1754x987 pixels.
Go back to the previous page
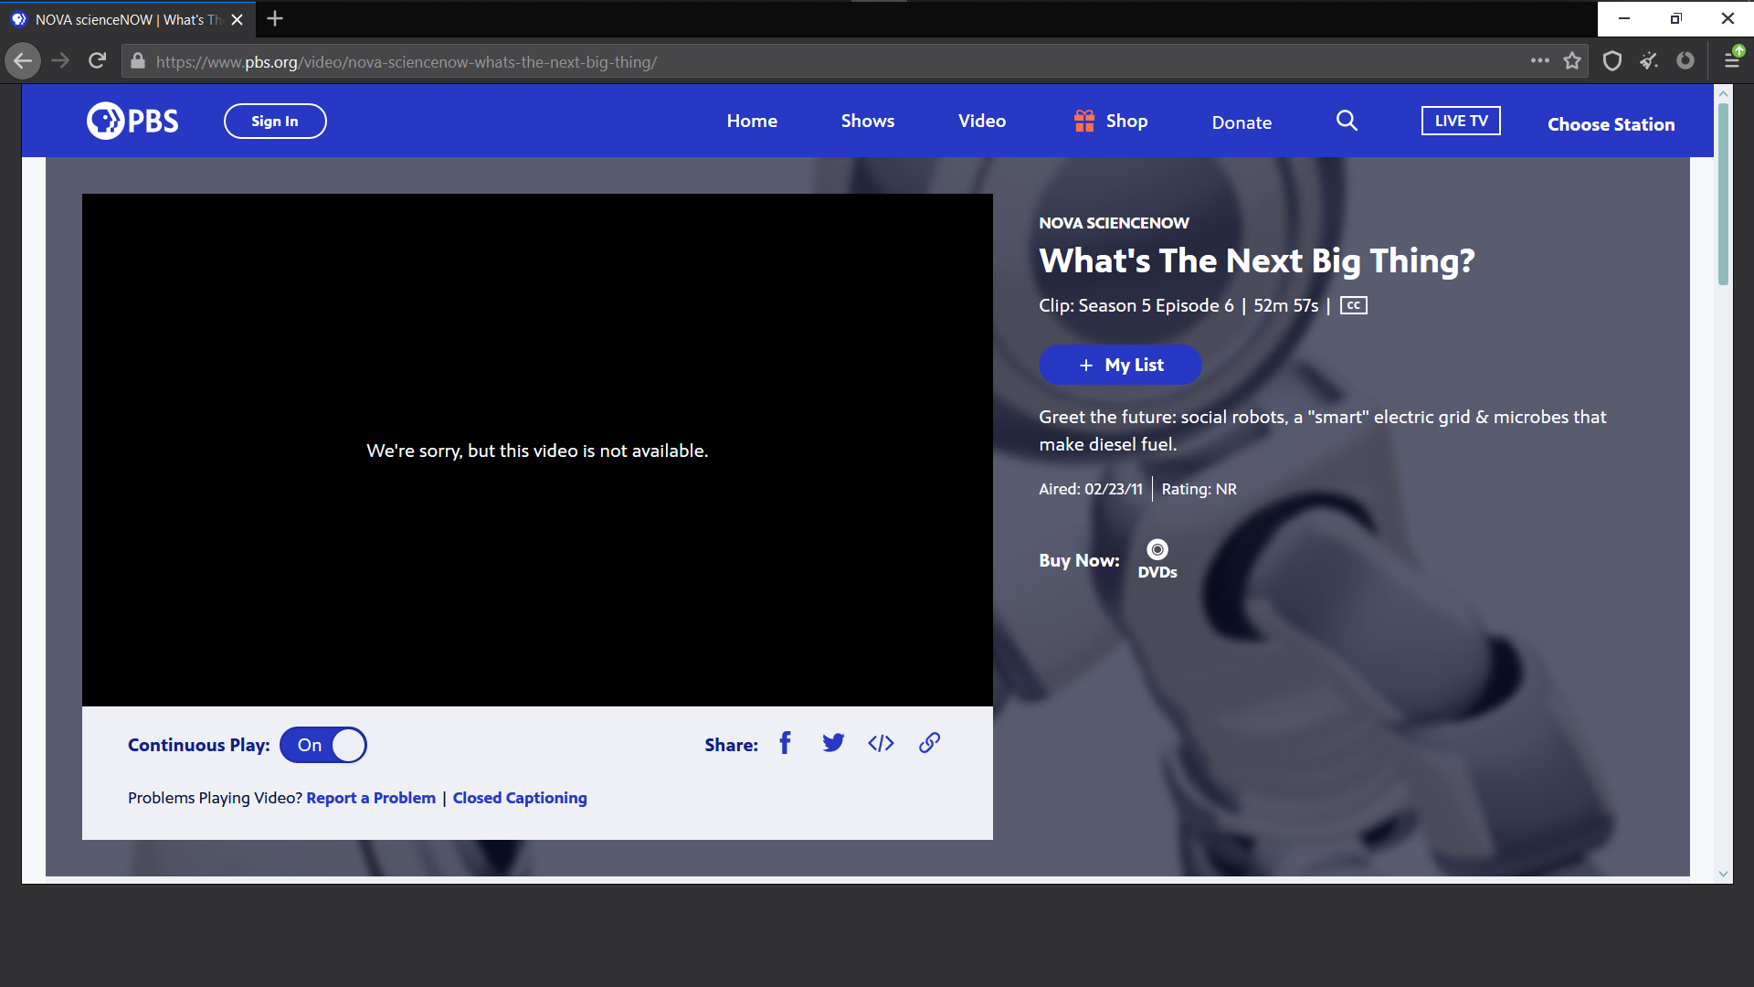point(23,61)
